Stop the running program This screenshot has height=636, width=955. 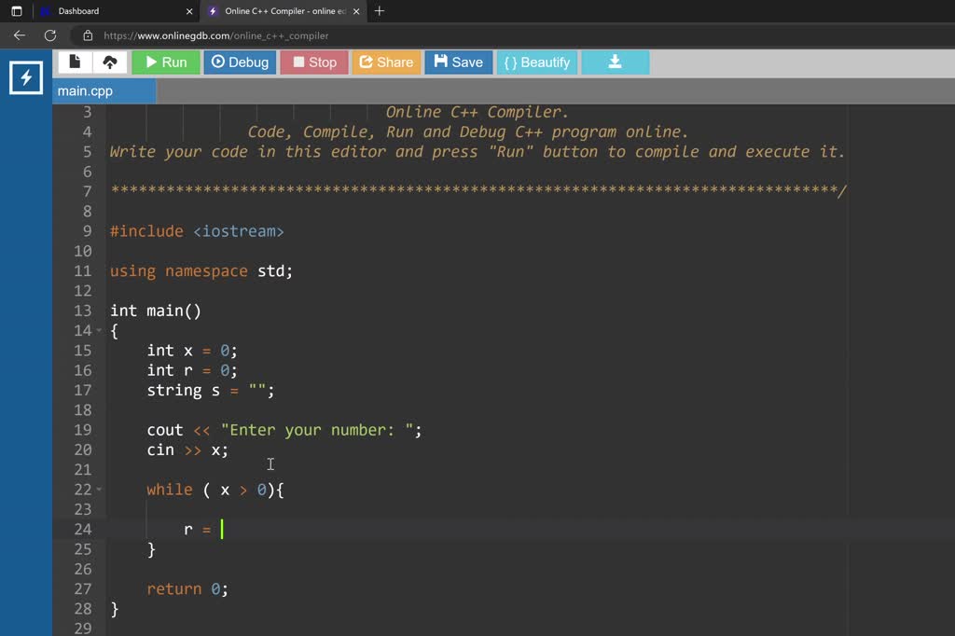(x=313, y=62)
